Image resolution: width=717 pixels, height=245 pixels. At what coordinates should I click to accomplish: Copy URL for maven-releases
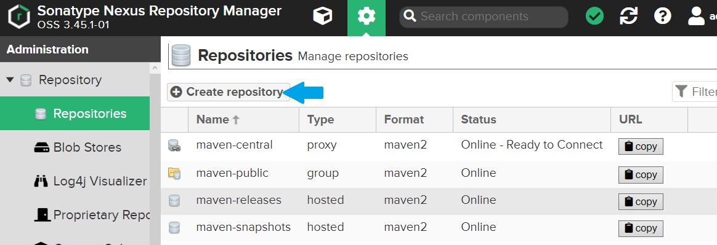641,201
